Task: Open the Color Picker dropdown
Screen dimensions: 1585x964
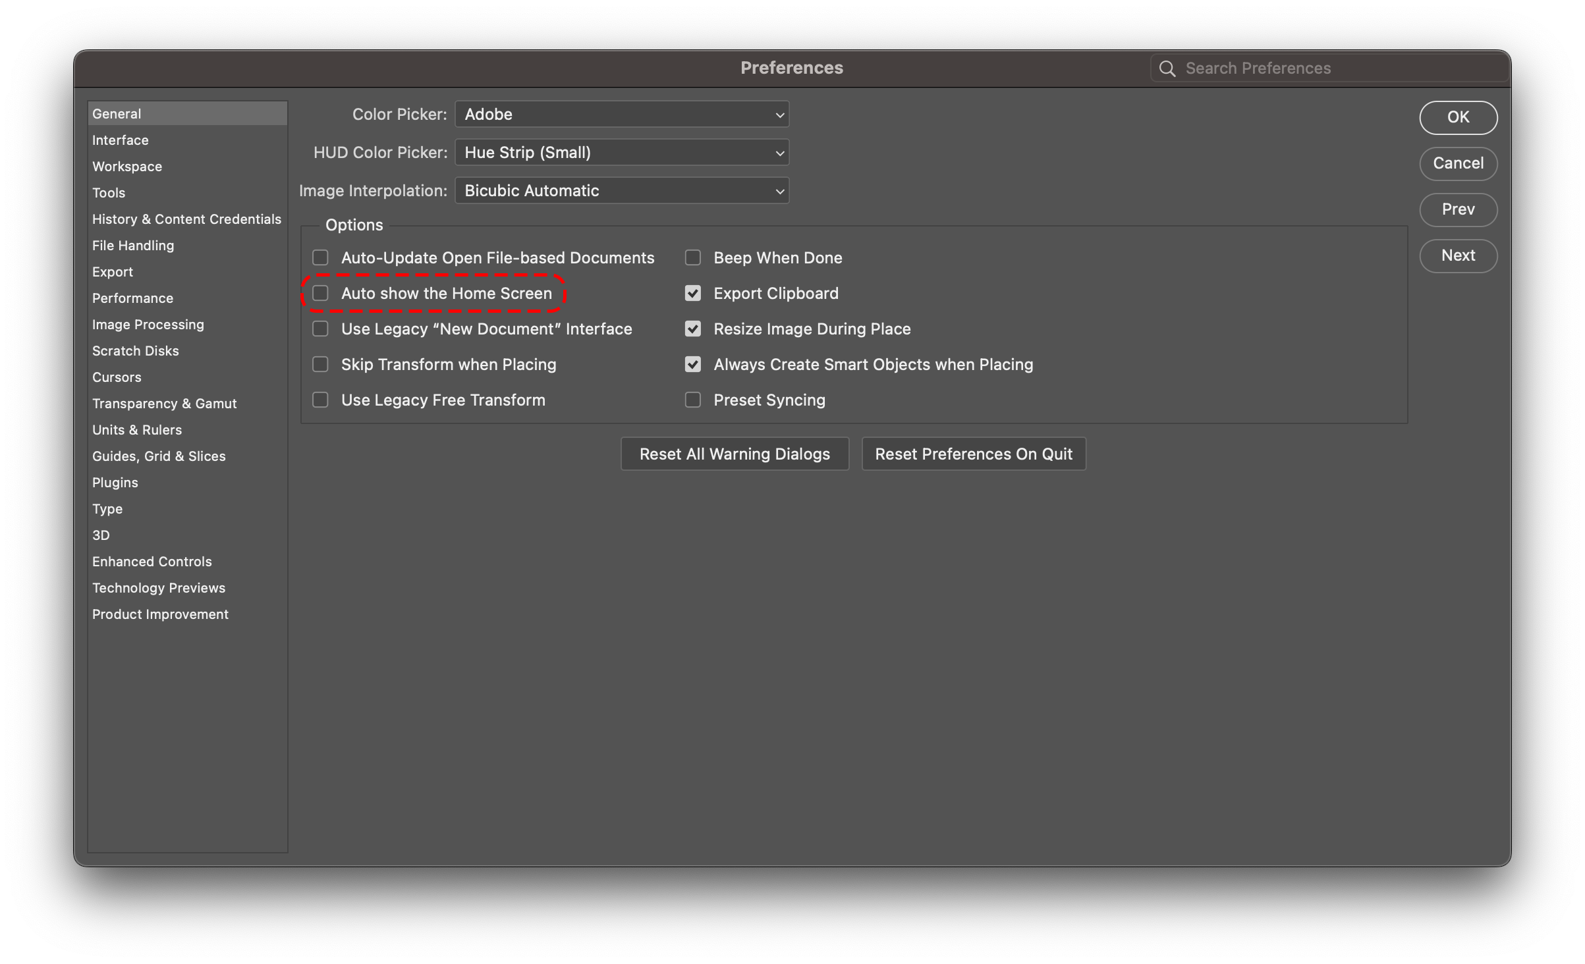Action: (621, 114)
